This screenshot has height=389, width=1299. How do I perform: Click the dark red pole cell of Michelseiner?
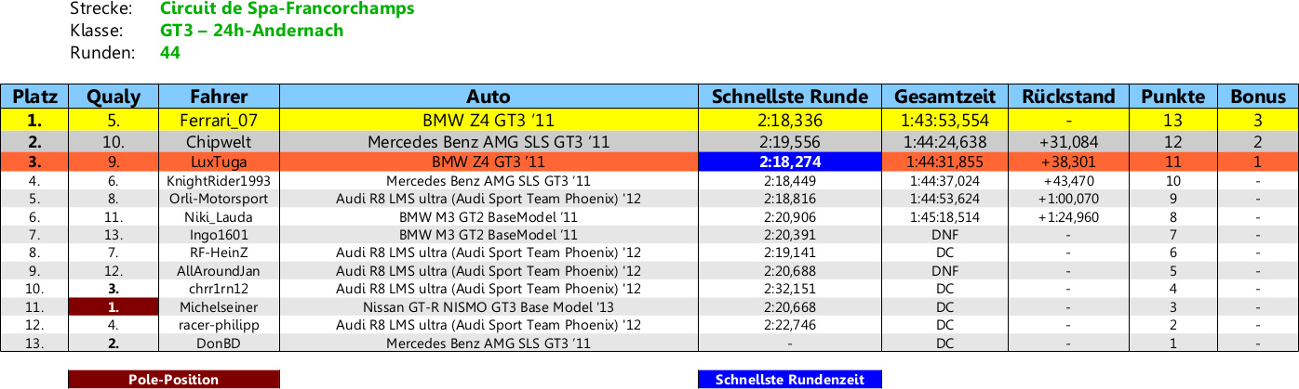114,307
